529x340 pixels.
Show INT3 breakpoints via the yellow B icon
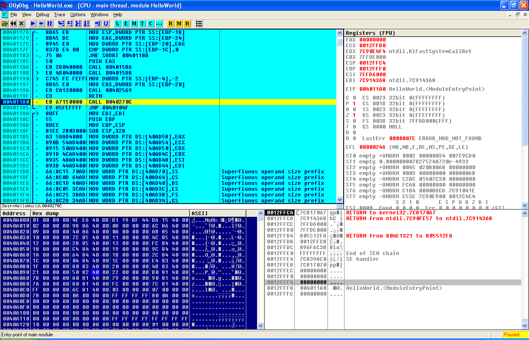click(x=171, y=24)
